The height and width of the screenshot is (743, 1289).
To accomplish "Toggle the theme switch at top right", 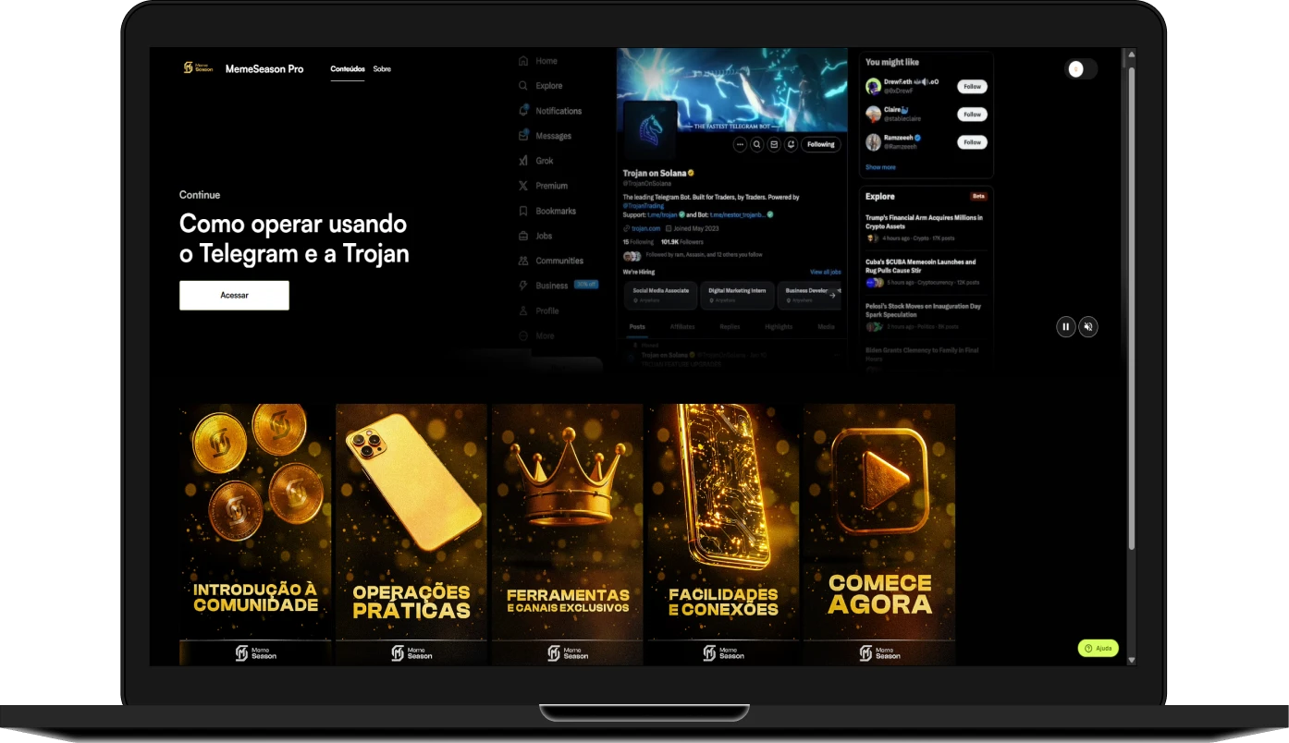I will 1081,69.
